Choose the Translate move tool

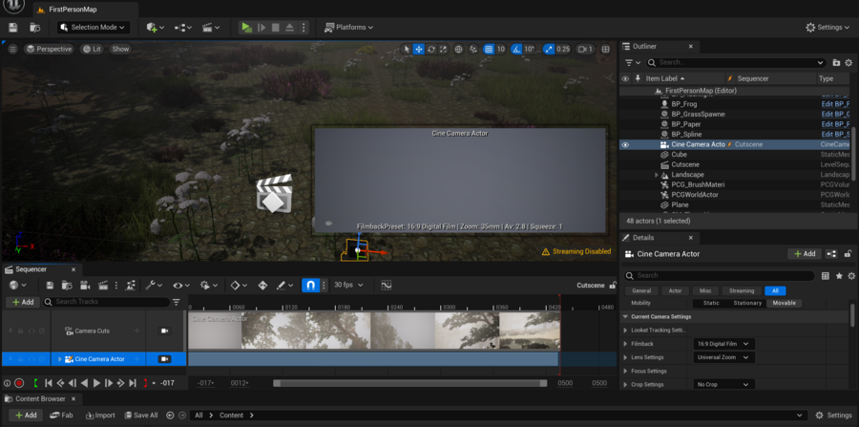coord(419,50)
